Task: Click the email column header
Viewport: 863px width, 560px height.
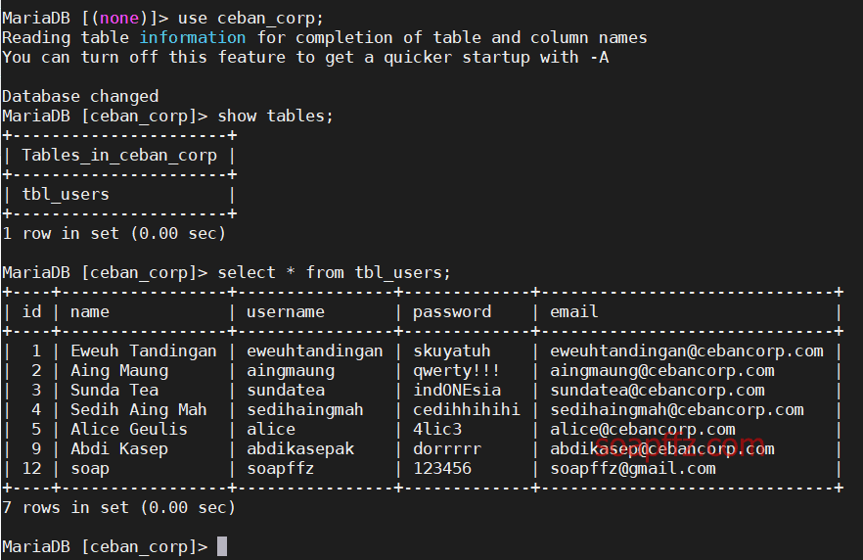Action: (574, 311)
